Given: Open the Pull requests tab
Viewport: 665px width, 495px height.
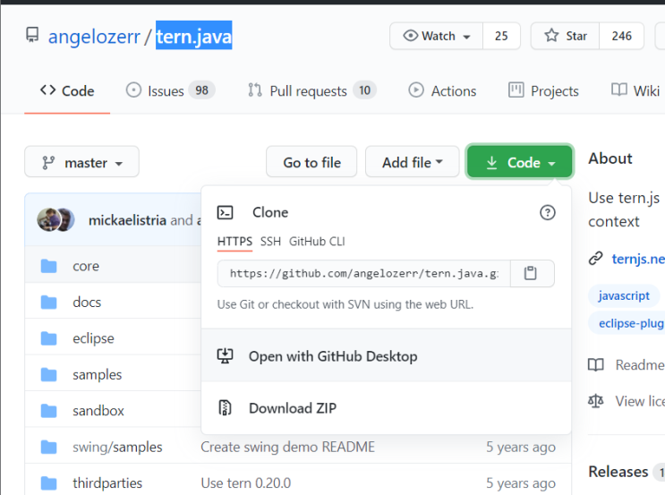Looking at the screenshot, I should point(311,90).
